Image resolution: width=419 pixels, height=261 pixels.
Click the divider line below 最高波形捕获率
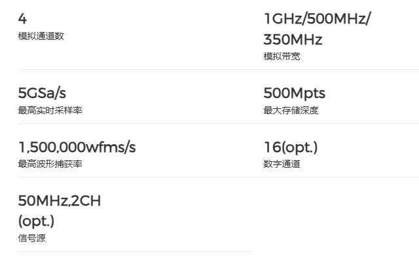point(134,177)
